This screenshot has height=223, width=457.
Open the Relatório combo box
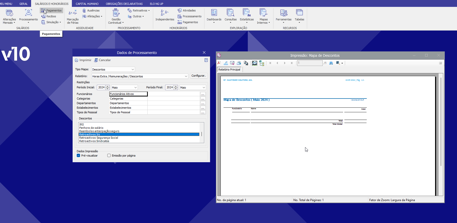point(186,76)
